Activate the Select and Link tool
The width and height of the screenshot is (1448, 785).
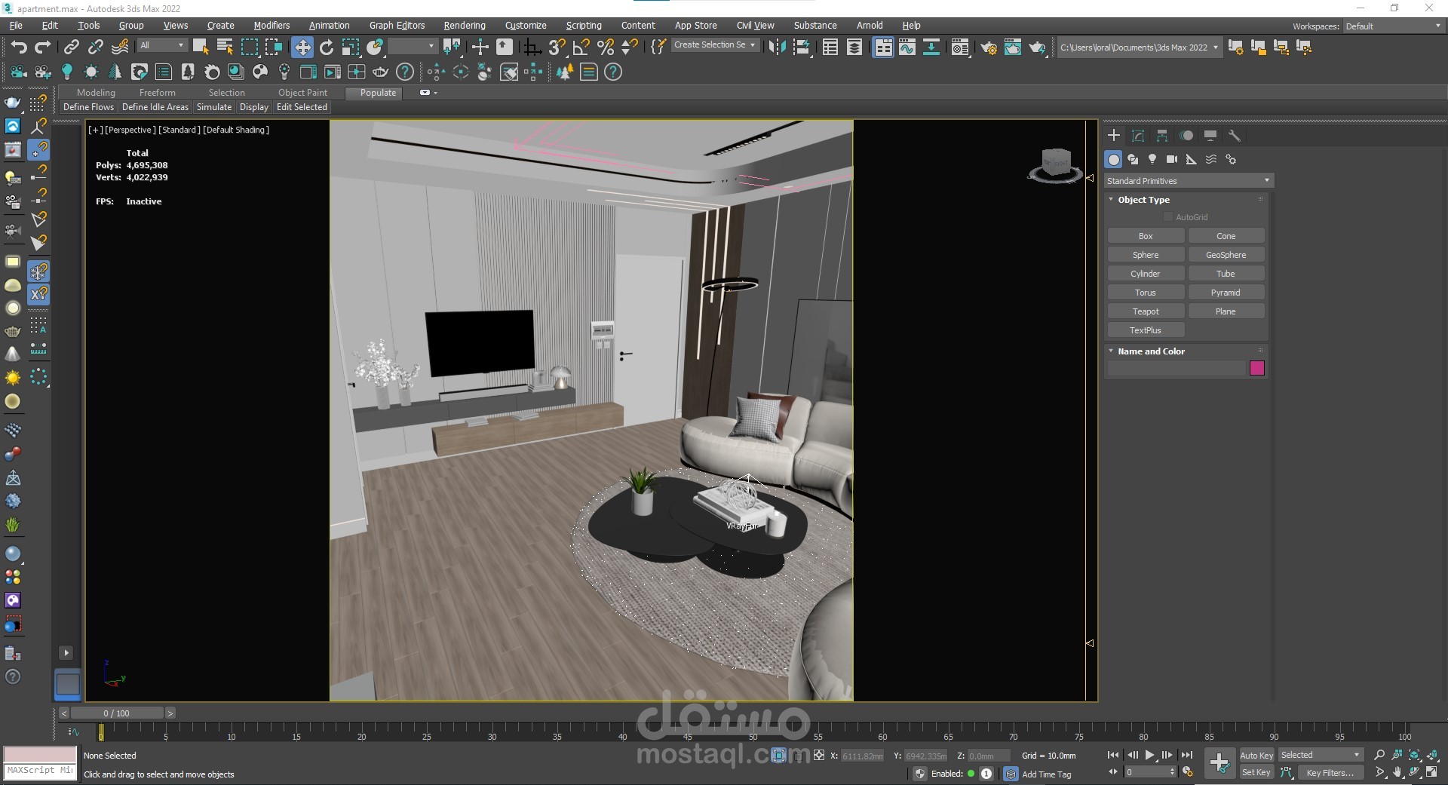[71, 48]
